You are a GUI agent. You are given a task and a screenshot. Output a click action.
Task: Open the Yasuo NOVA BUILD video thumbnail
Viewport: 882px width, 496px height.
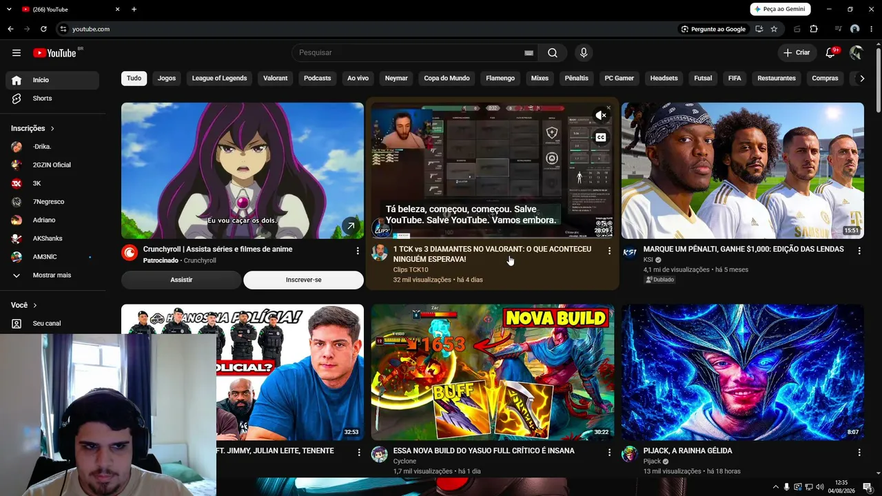(x=493, y=372)
